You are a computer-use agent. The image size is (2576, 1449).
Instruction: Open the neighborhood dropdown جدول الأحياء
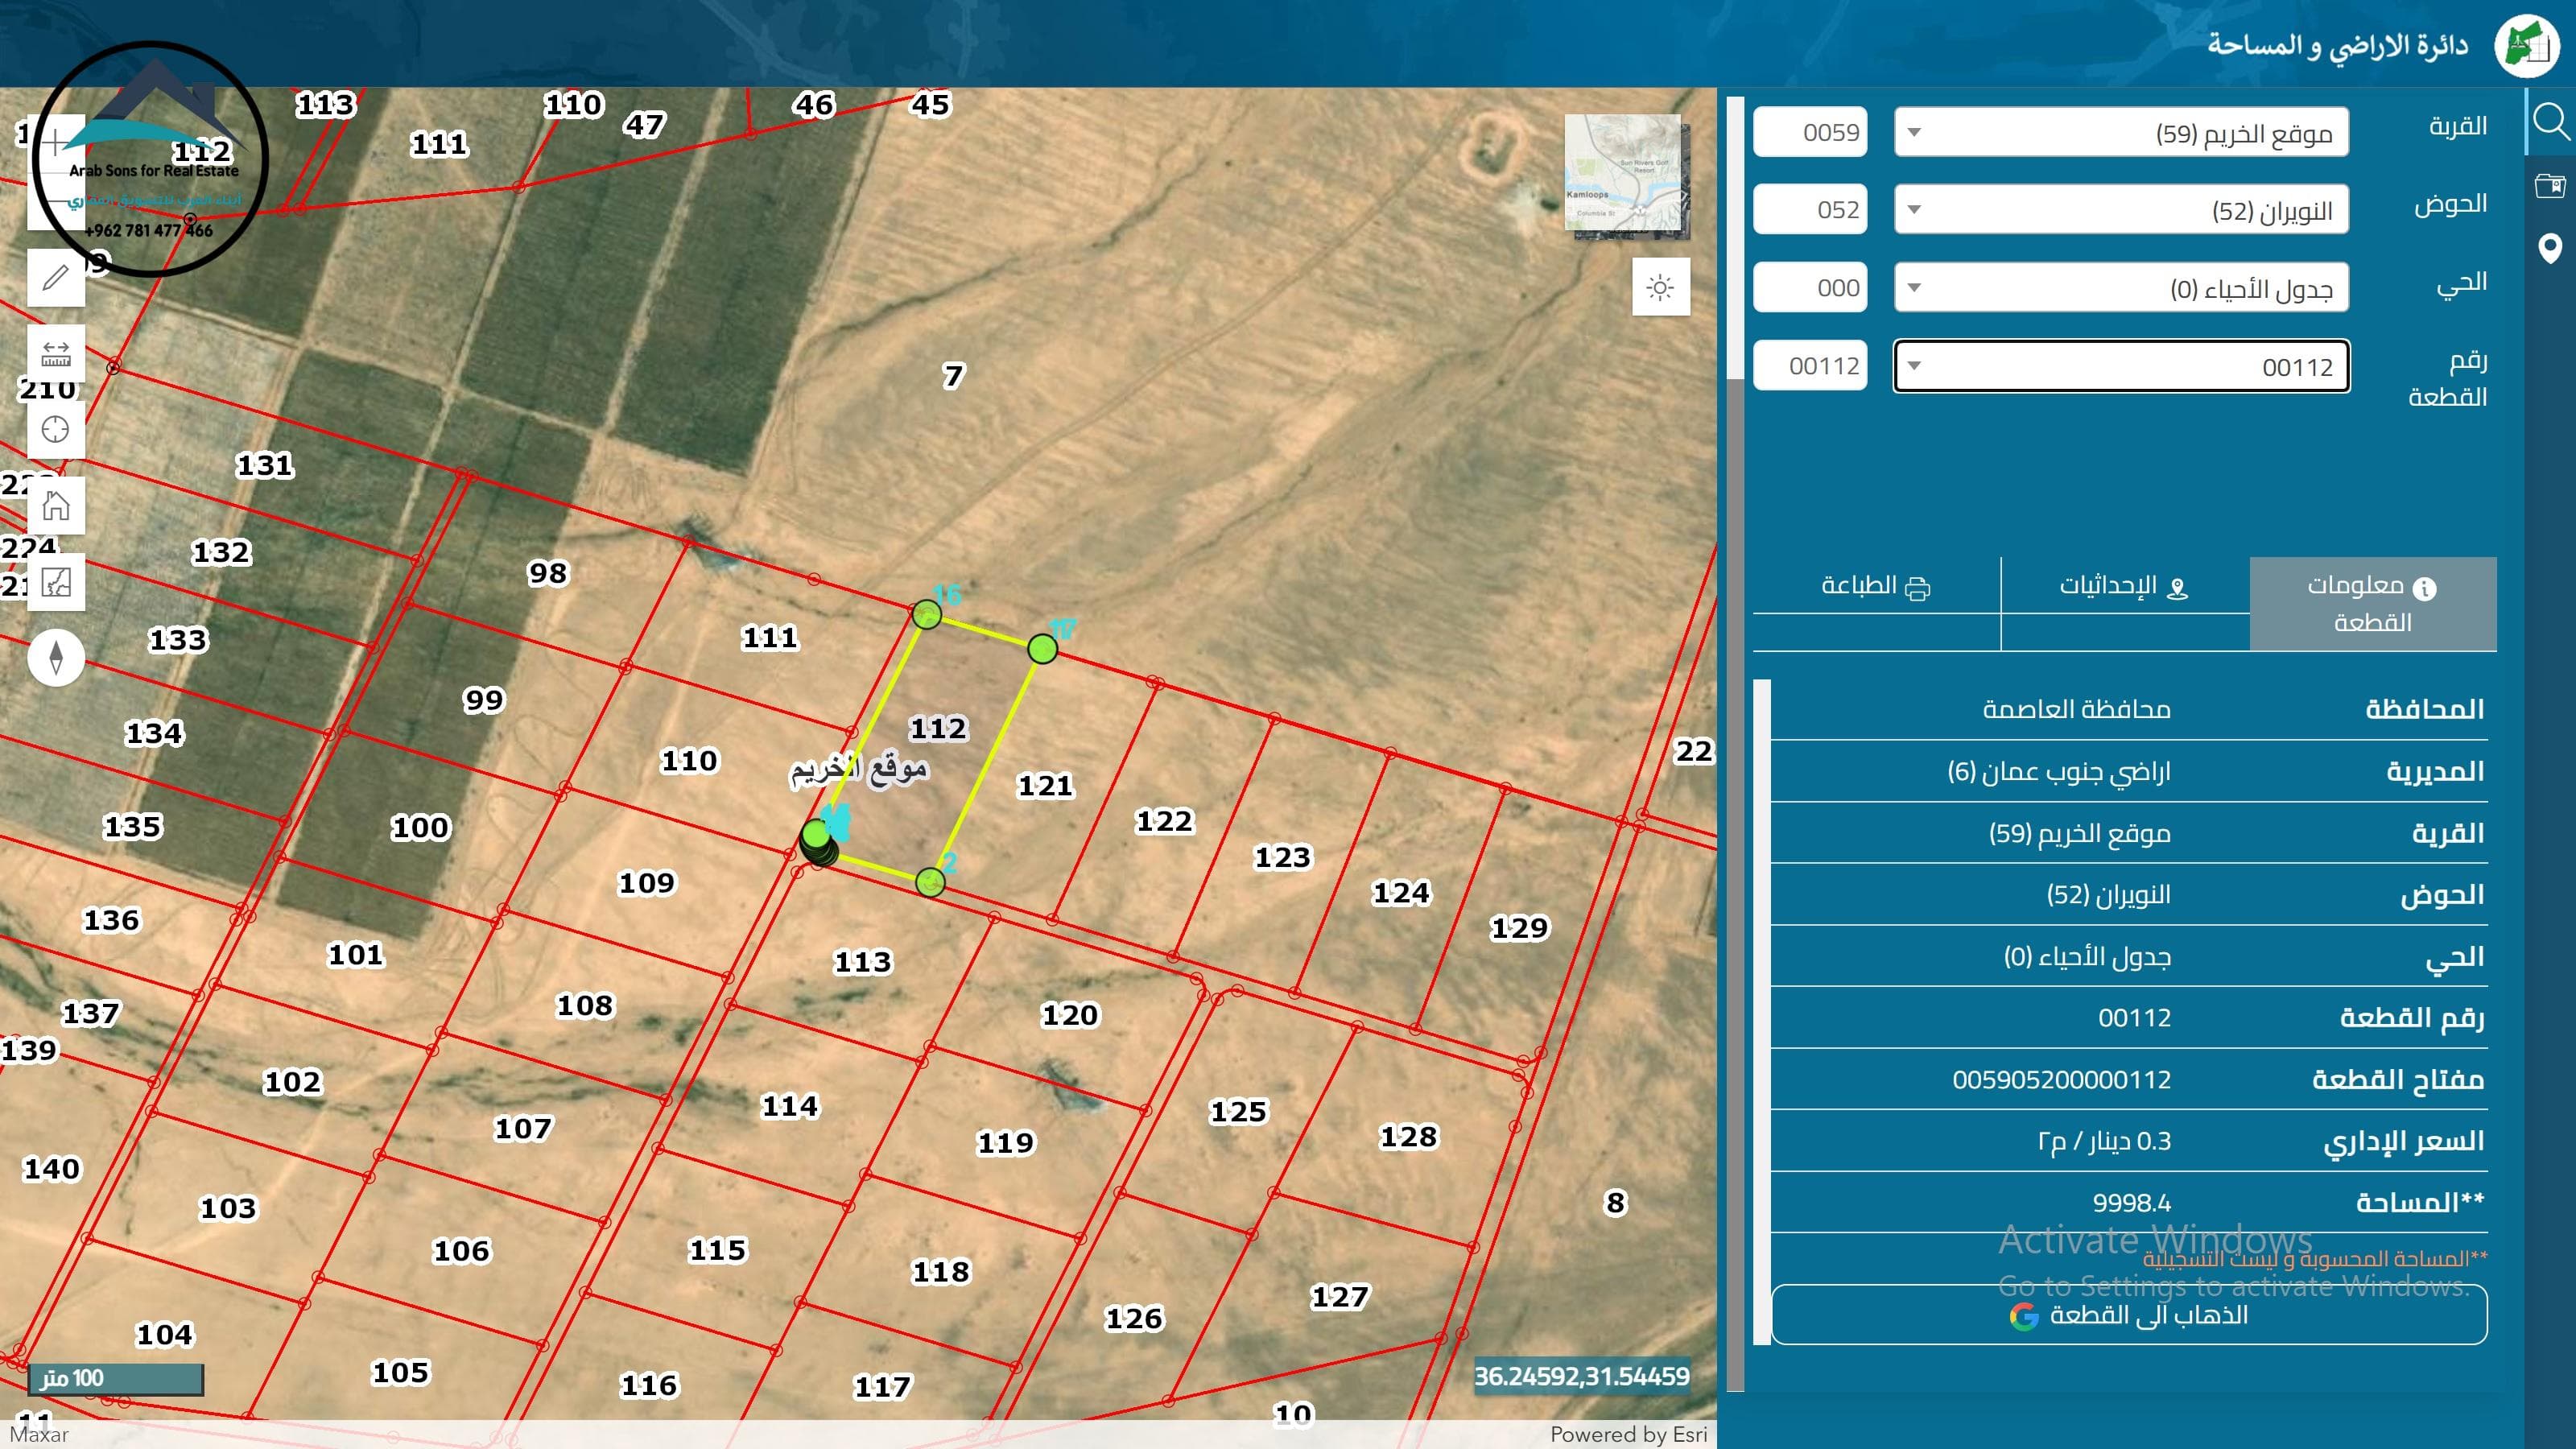[2120, 289]
